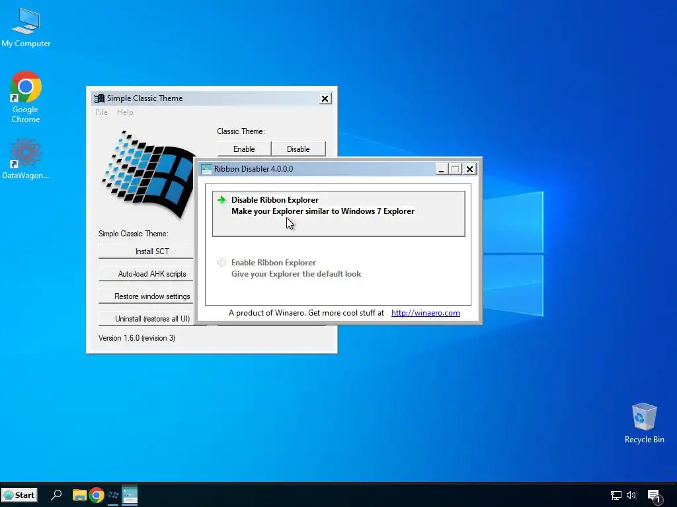Click Disable under Classic Theme
This screenshot has width=677, height=507.
298,149
